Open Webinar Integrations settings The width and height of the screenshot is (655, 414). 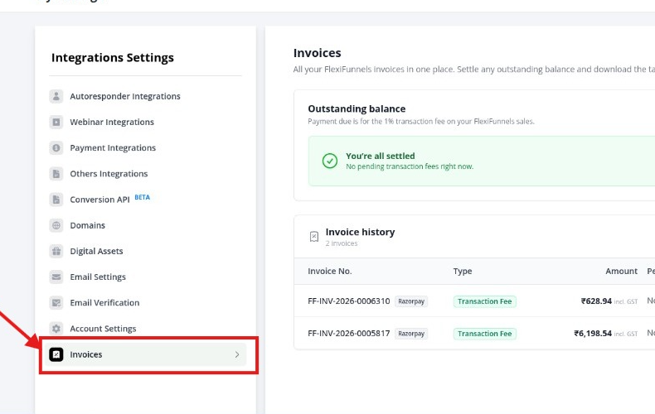tap(112, 123)
